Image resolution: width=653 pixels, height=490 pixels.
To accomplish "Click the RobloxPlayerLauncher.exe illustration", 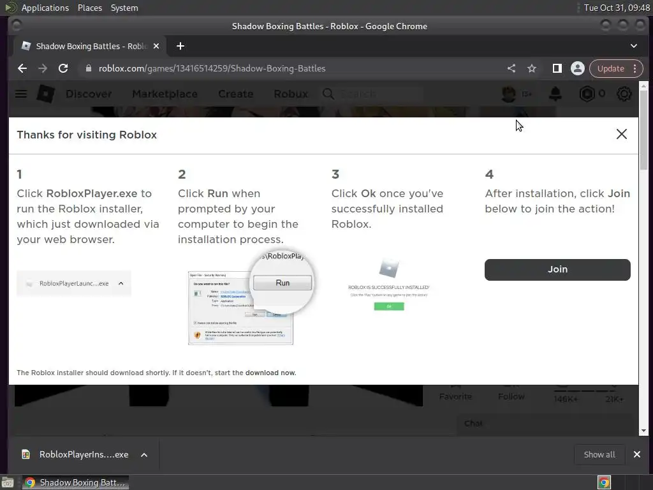I will click(x=74, y=283).
